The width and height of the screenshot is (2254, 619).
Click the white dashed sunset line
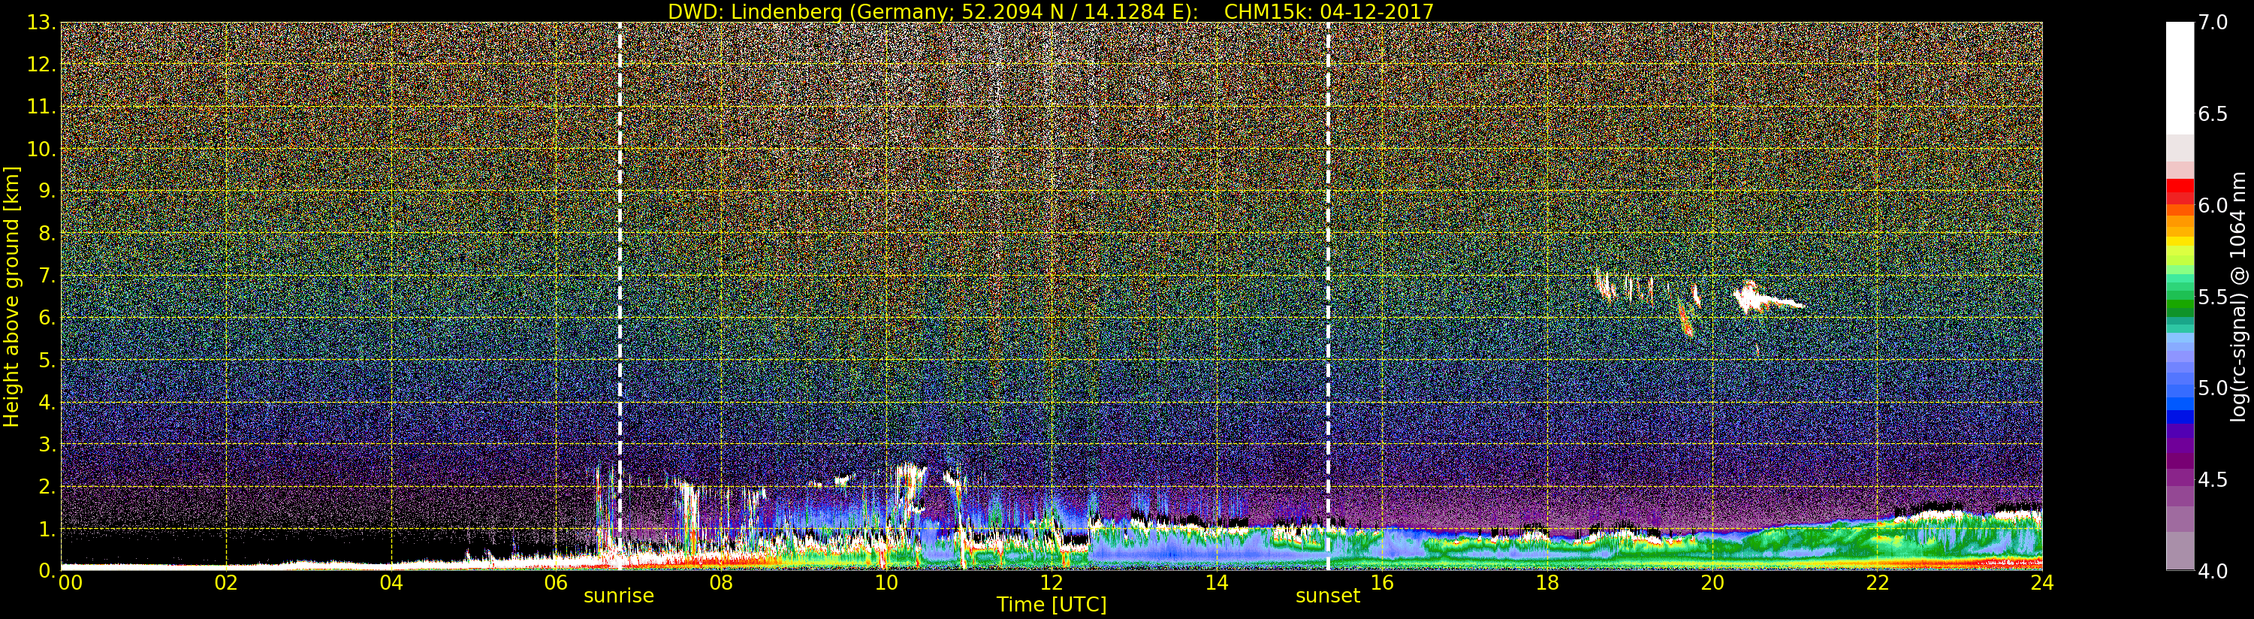click(1327, 263)
